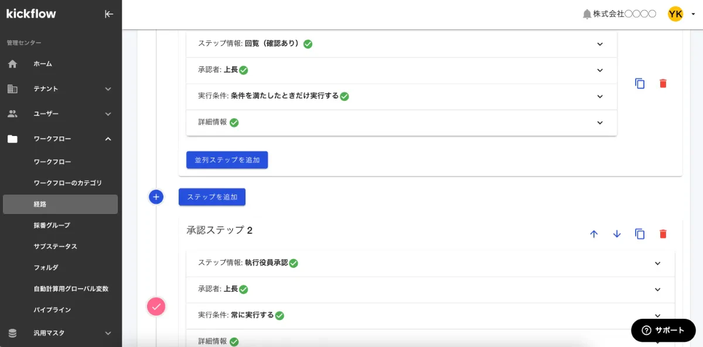Viewport: 703px width, 347px height.
Task: Duplicate 承認ステップ 2 with copy icon
Action: coord(640,234)
